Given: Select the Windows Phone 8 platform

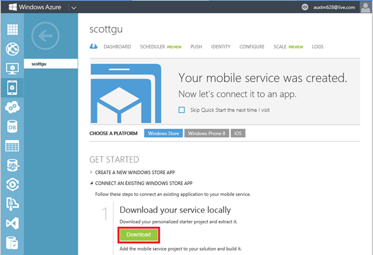Looking at the screenshot, I should [x=206, y=133].
